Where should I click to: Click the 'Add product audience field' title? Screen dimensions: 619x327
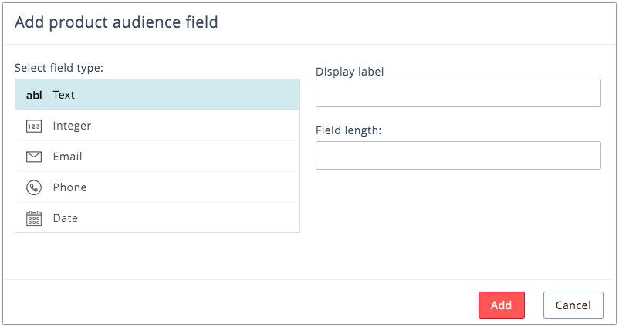pyautogui.click(x=117, y=22)
